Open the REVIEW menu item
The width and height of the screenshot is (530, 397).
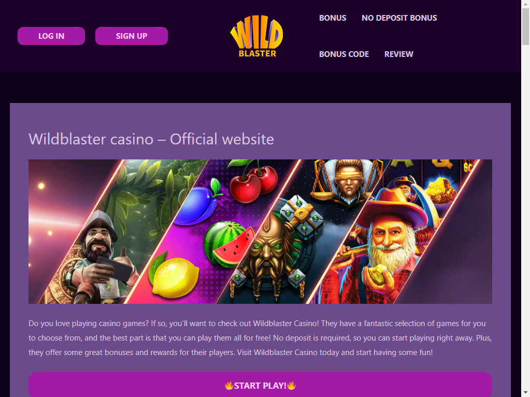click(398, 54)
